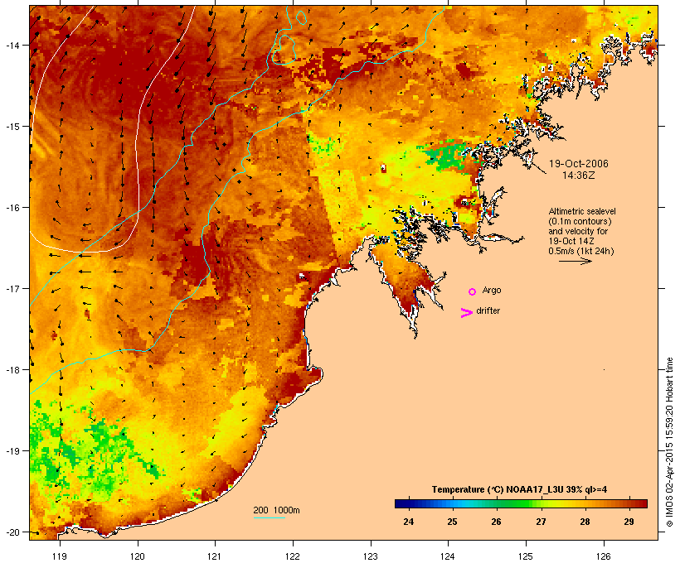Click the colorbar value 29
680x563 pixels.
(629, 522)
